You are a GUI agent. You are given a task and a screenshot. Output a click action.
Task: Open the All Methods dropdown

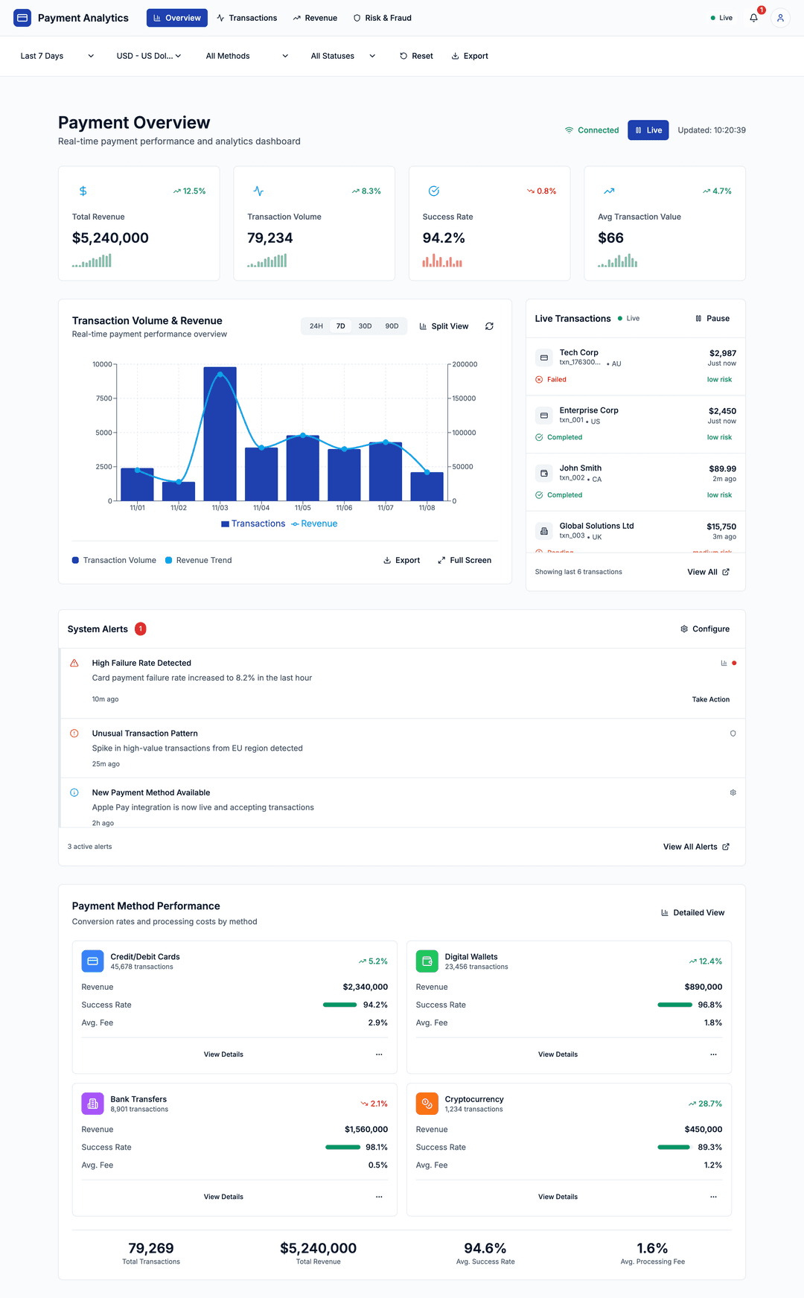pyautogui.click(x=247, y=56)
